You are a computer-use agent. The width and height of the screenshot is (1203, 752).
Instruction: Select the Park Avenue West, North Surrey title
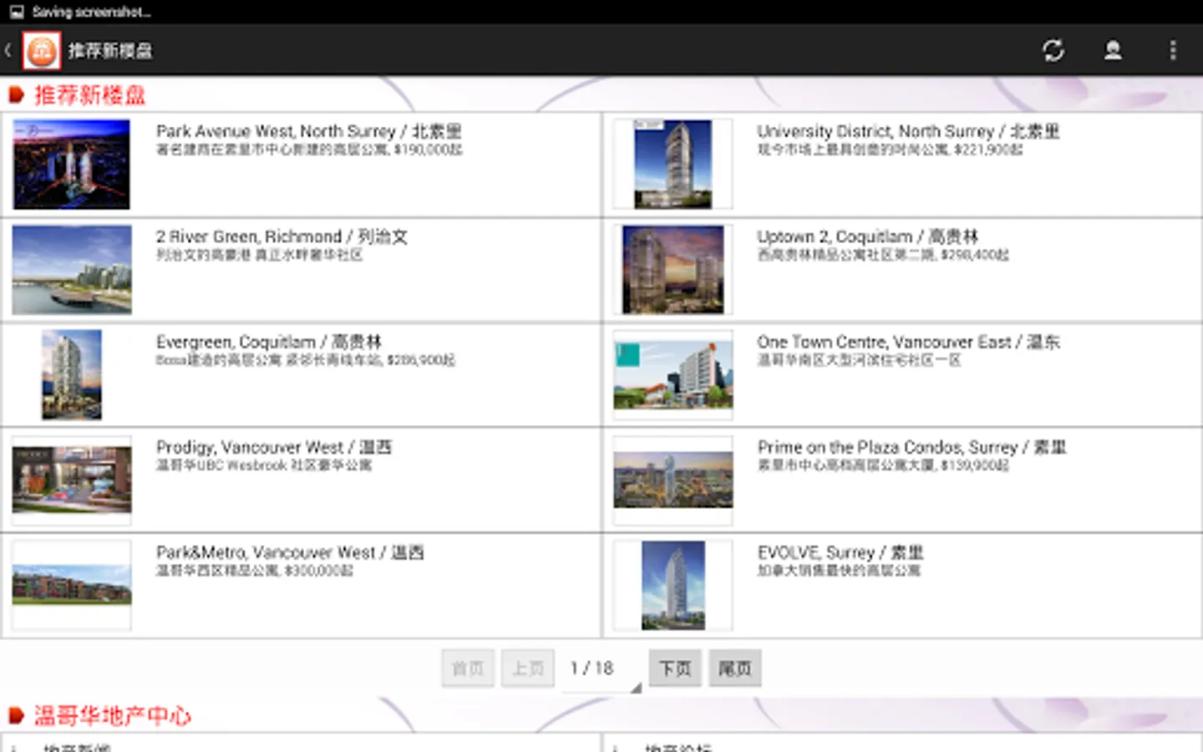(308, 131)
